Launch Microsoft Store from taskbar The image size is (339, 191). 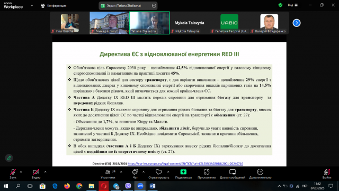point(42,186)
